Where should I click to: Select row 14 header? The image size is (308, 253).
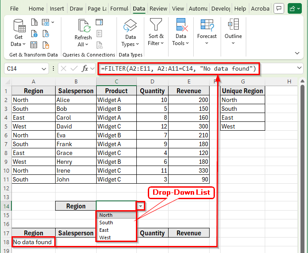pyautogui.click(x=6, y=206)
